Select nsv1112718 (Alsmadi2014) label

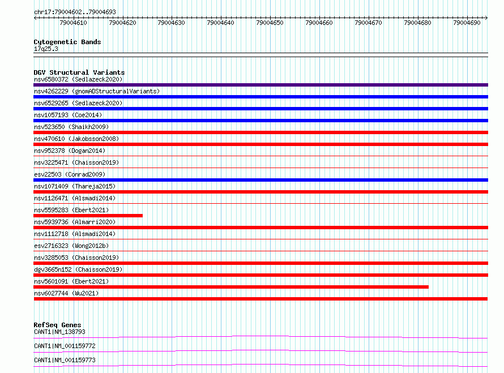point(75,234)
